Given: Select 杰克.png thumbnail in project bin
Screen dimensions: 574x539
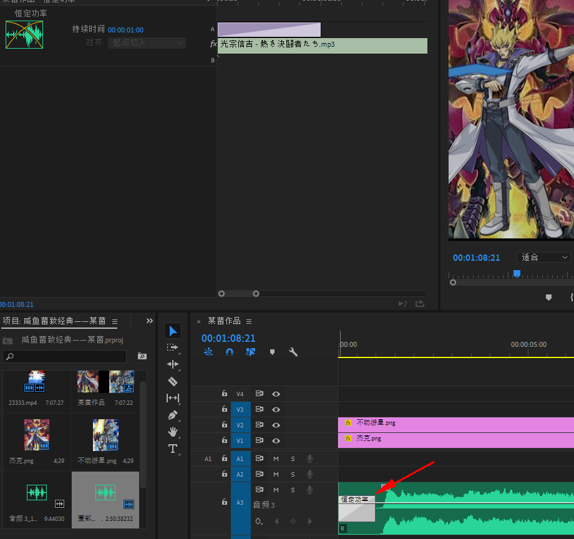Looking at the screenshot, I should [x=37, y=435].
